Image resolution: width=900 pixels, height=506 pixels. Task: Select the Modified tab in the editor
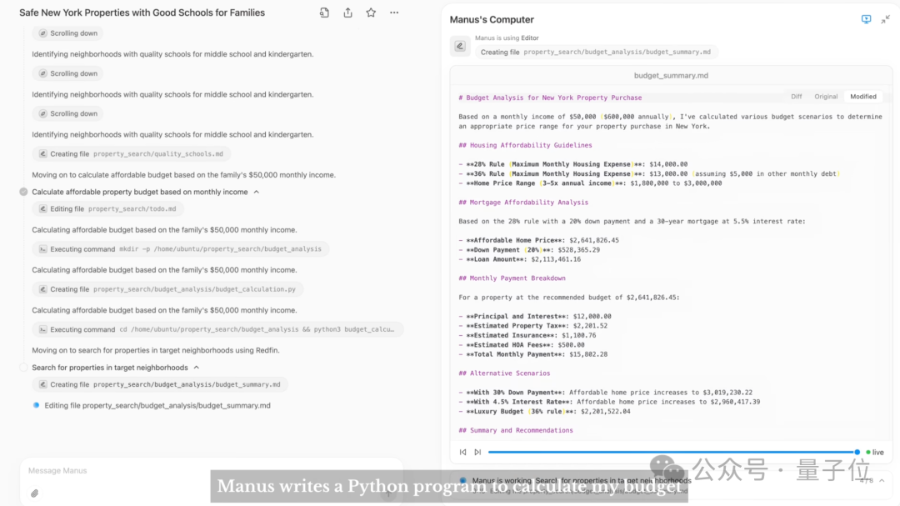(863, 97)
